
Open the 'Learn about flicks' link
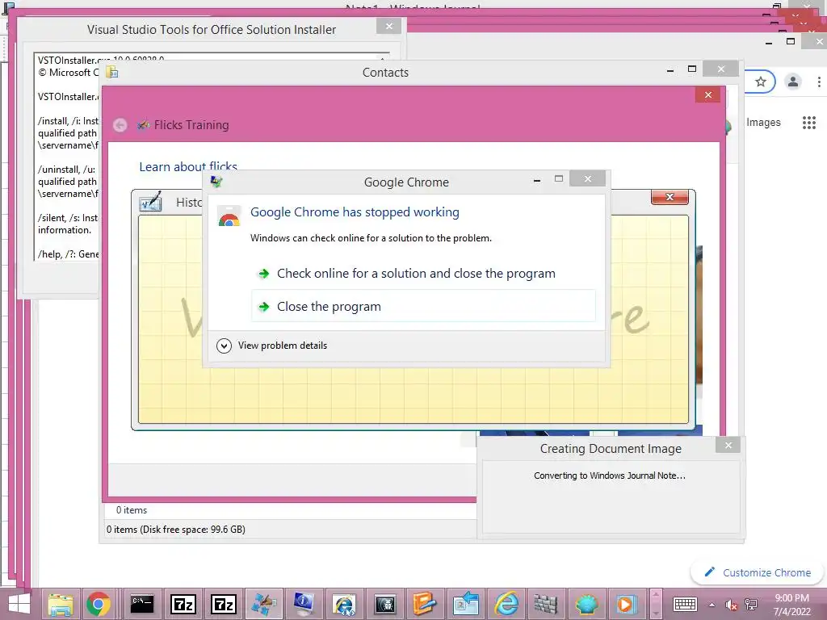point(188,166)
